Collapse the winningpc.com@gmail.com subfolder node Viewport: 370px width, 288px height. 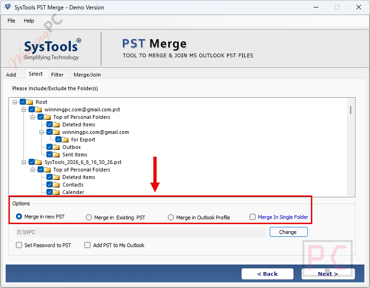point(42,132)
